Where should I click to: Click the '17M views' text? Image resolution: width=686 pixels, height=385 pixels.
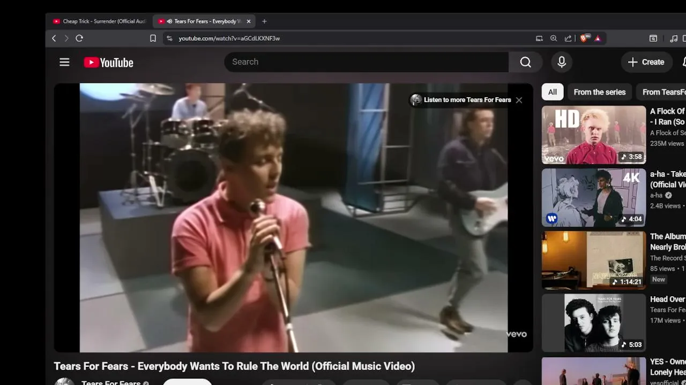tap(665, 320)
